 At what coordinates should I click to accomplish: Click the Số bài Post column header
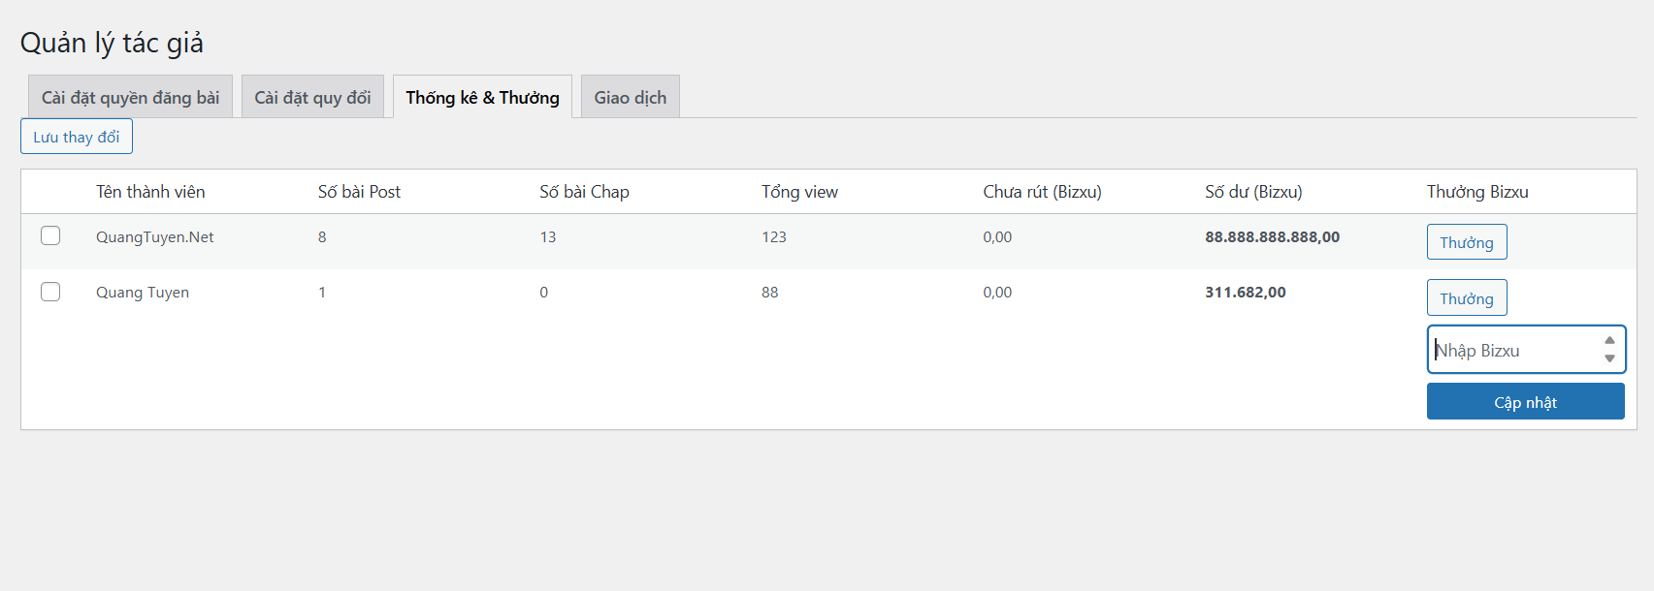coord(359,192)
